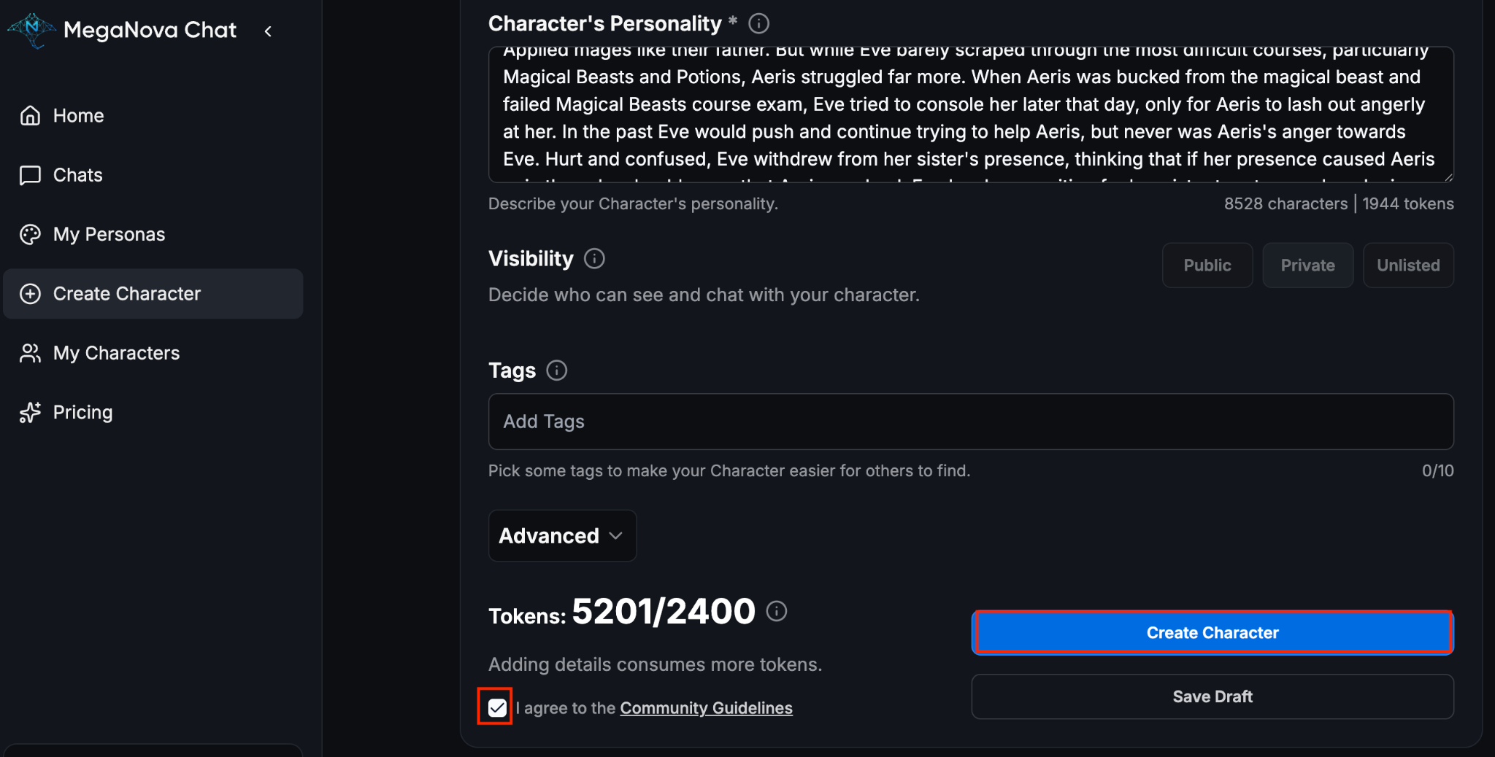Image resolution: width=1495 pixels, height=757 pixels.
Task: Click the Pricing sparkle icon
Action: point(30,413)
